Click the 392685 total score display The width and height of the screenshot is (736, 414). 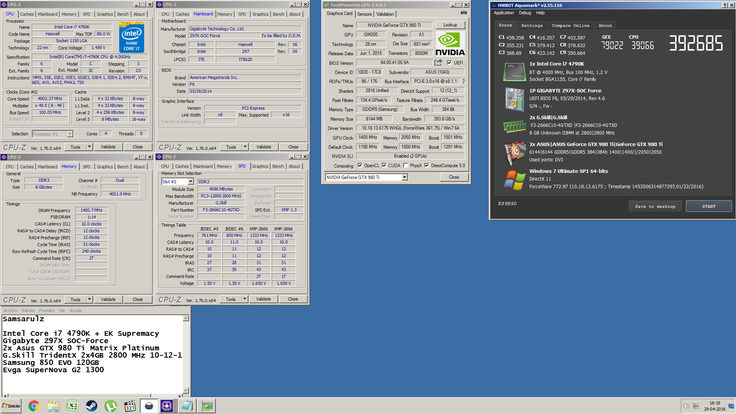(696, 43)
